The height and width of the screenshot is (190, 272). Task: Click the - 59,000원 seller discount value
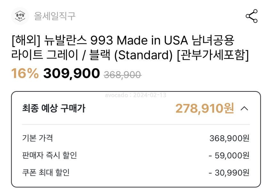click(229, 156)
